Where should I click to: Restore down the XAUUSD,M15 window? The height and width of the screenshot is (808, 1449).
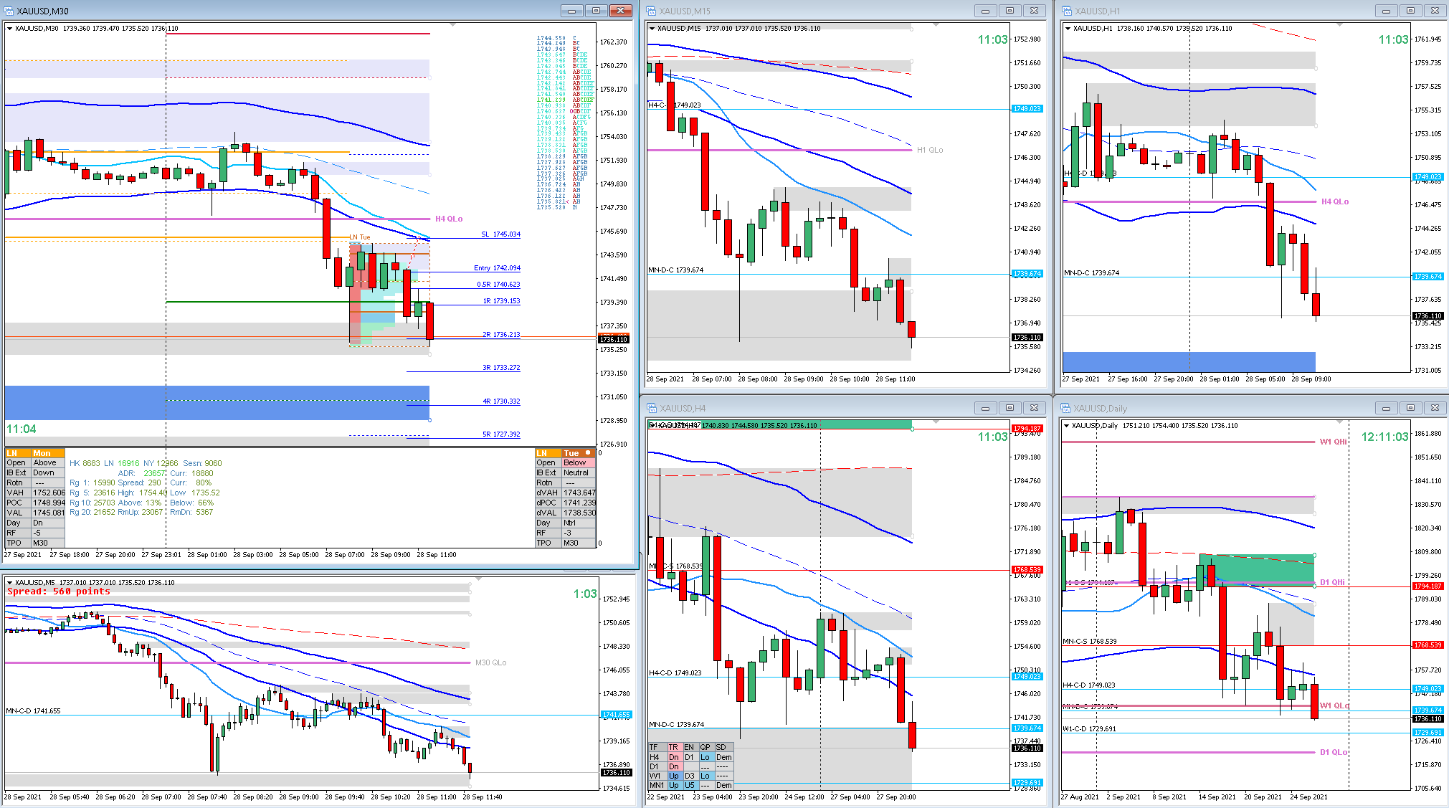click(x=1009, y=11)
